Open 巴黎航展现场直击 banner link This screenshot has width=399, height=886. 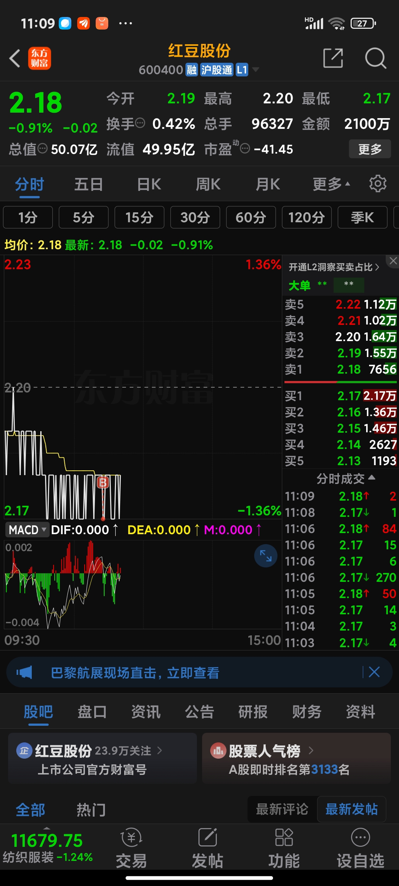pos(135,673)
